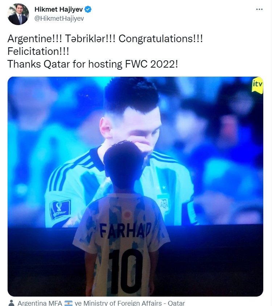273x306 pixels.
Task: Click the sun emblem on child's shirt
Action: 127,214
